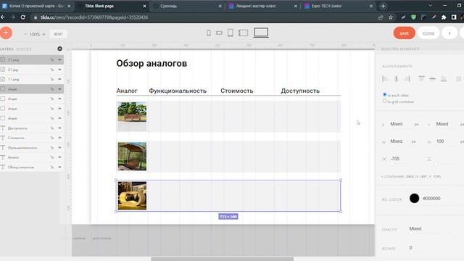Lock the Стоимость text layer
The width and height of the screenshot is (464, 261).
pos(52,138)
